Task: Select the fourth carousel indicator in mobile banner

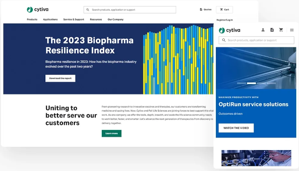Action: (x=271, y=83)
